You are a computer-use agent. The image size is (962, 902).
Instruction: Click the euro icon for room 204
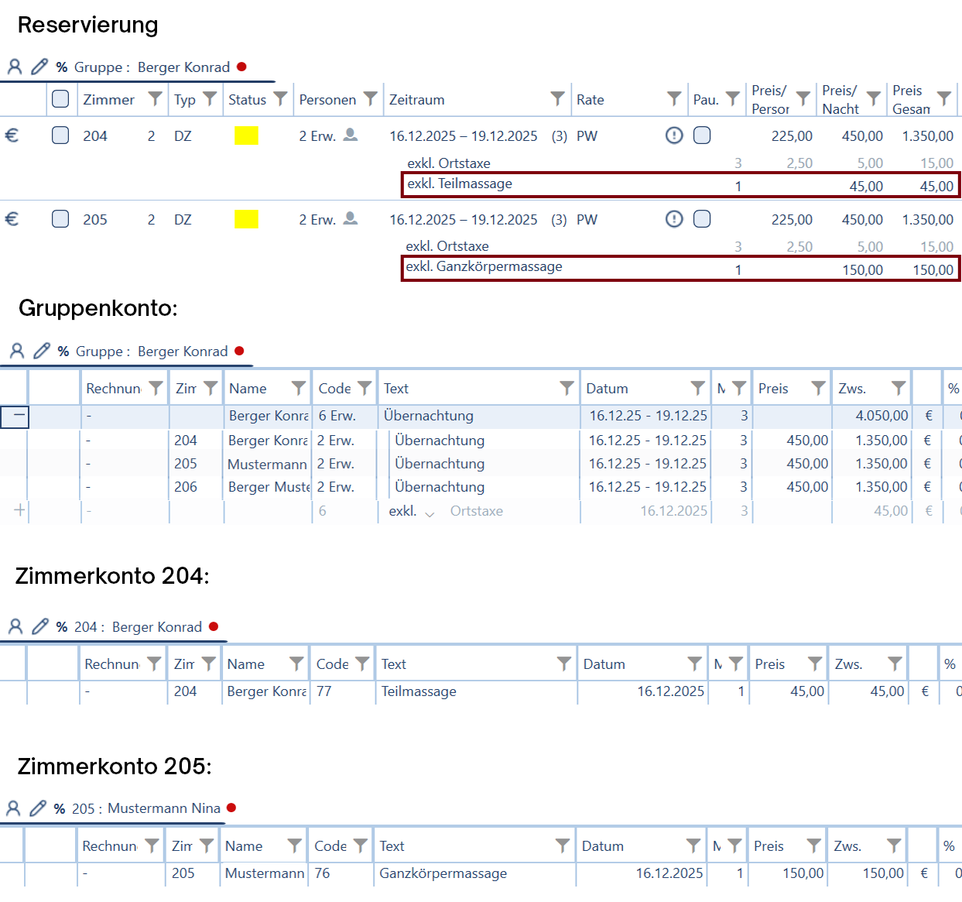coord(12,135)
